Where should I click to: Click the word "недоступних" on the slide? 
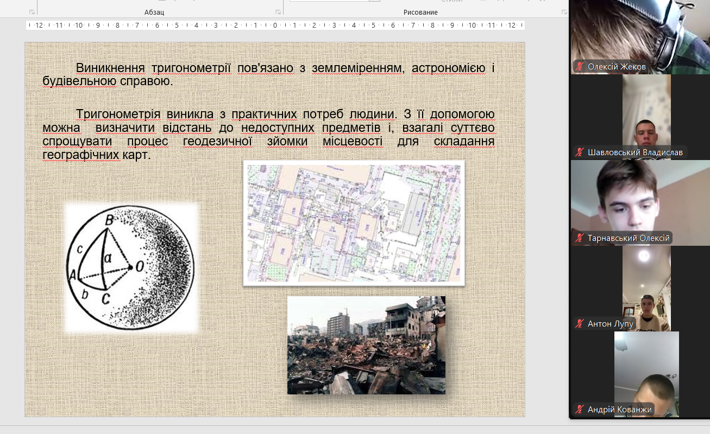(278, 128)
